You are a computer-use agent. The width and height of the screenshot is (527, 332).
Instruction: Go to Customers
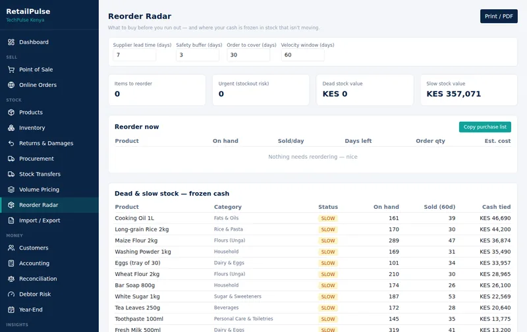[49, 248]
